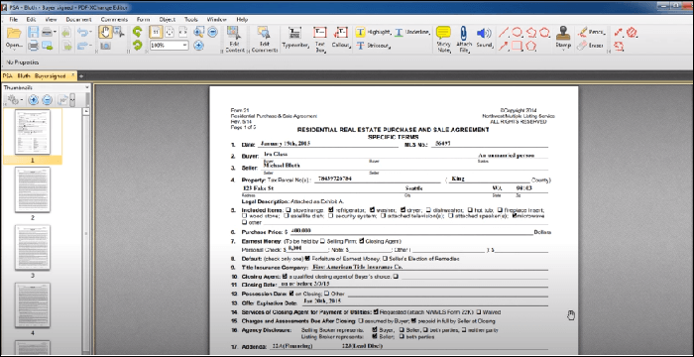Select the Rectangle drawing tool
This screenshot has height=357, width=694.
pos(517,46)
